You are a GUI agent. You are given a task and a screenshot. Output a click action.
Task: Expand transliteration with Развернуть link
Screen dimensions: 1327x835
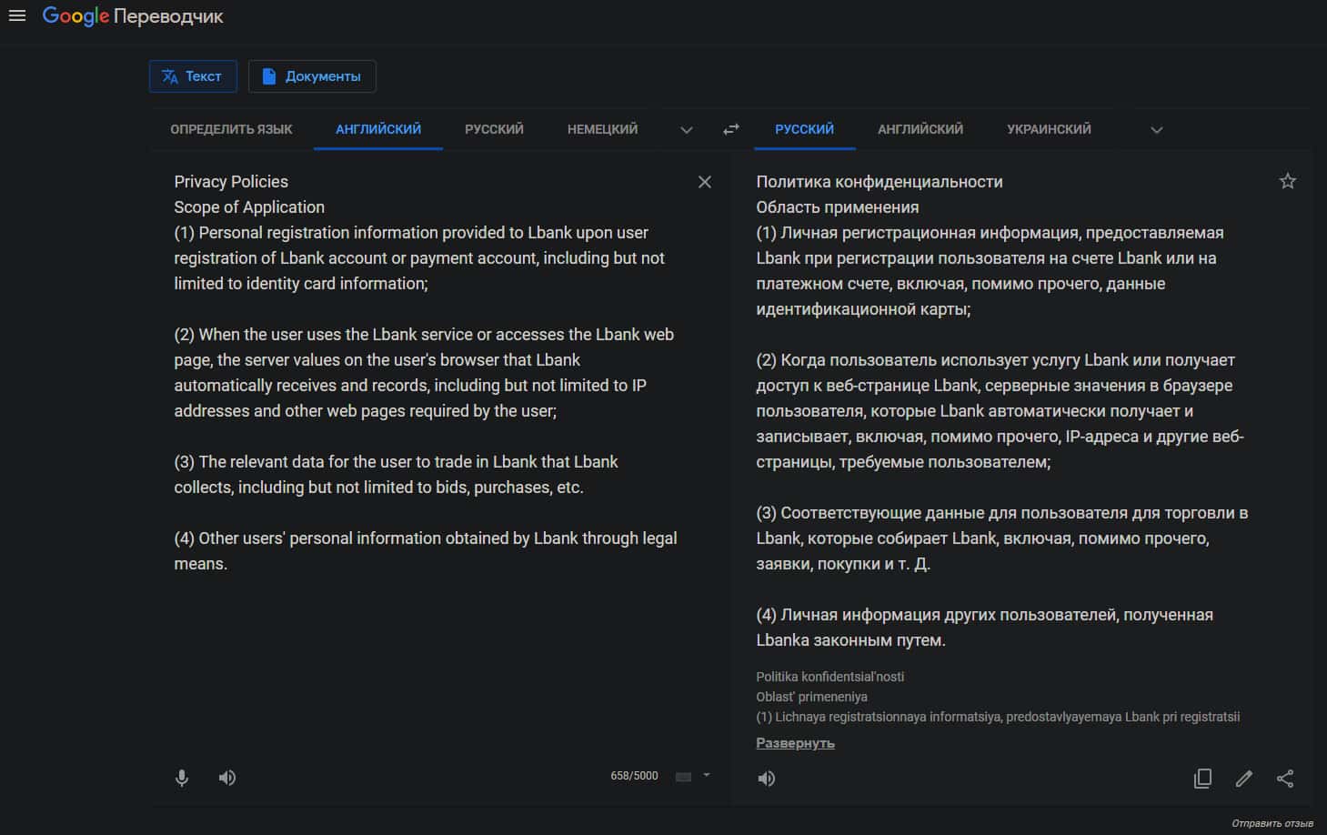(x=795, y=743)
